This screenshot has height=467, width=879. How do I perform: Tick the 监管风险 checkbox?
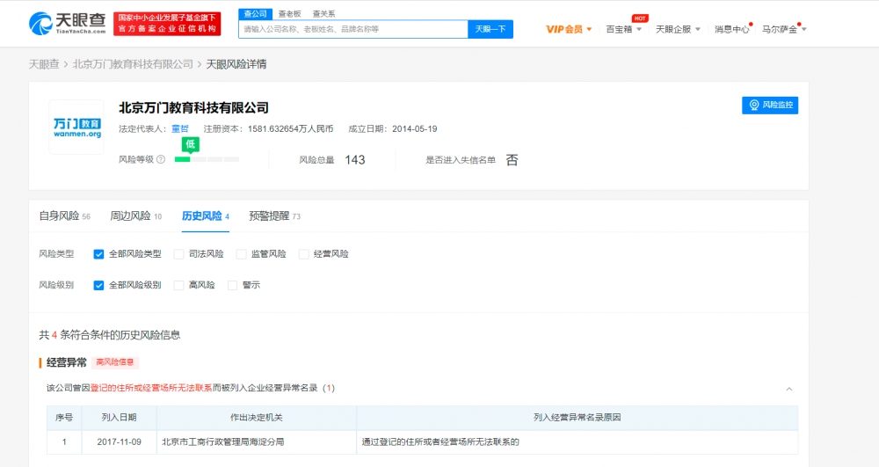pos(241,254)
